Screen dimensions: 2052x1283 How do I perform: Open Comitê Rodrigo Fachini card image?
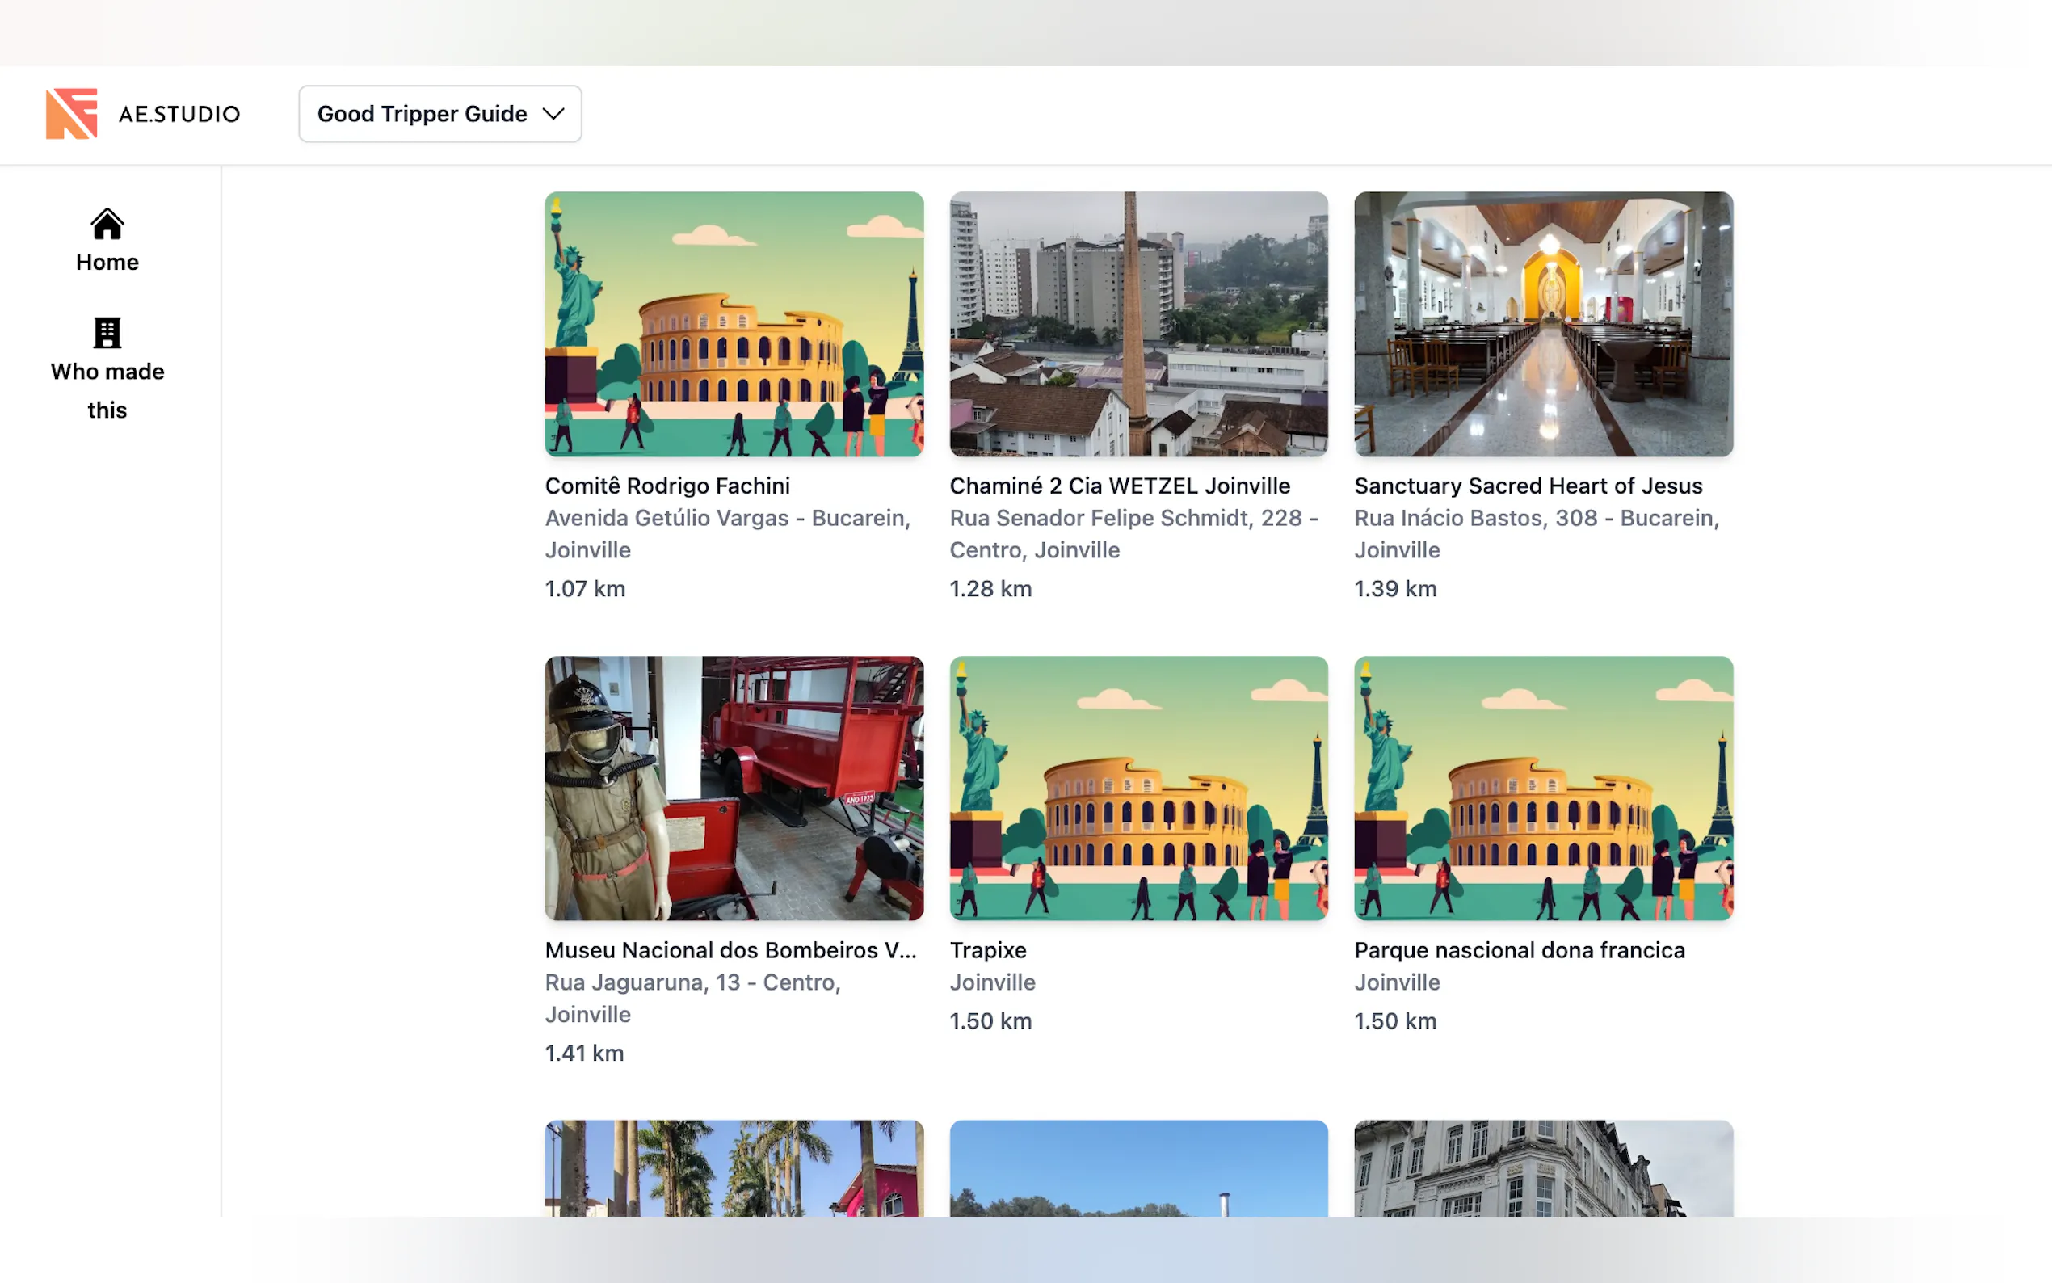pyautogui.click(x=734, y=324)
